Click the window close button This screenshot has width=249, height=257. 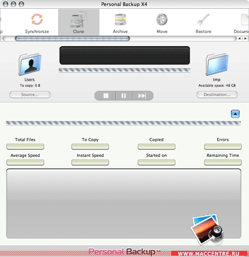(x=6, y=4)
